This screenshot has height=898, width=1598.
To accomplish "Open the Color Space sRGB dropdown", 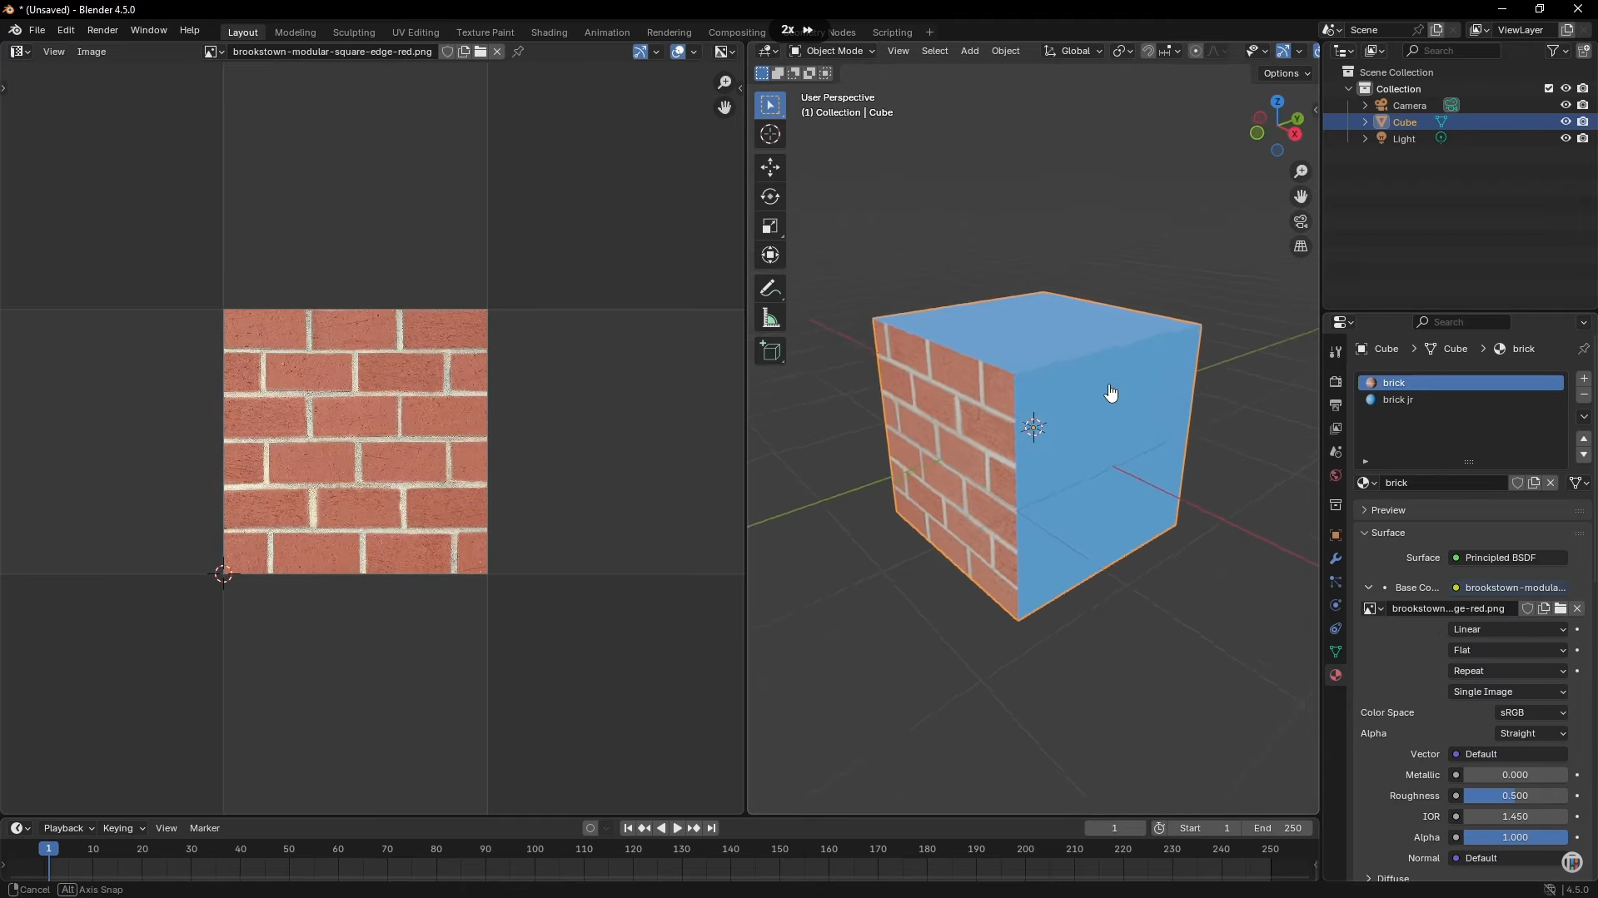I will 1531,713.
